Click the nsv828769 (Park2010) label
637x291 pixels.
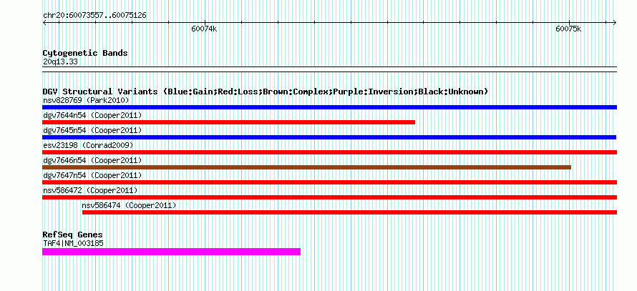[x=86, y=100]
